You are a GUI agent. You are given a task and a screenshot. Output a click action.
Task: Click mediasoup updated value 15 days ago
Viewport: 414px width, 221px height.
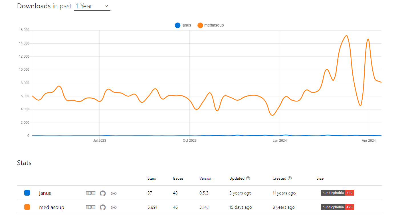coord(241,207)
